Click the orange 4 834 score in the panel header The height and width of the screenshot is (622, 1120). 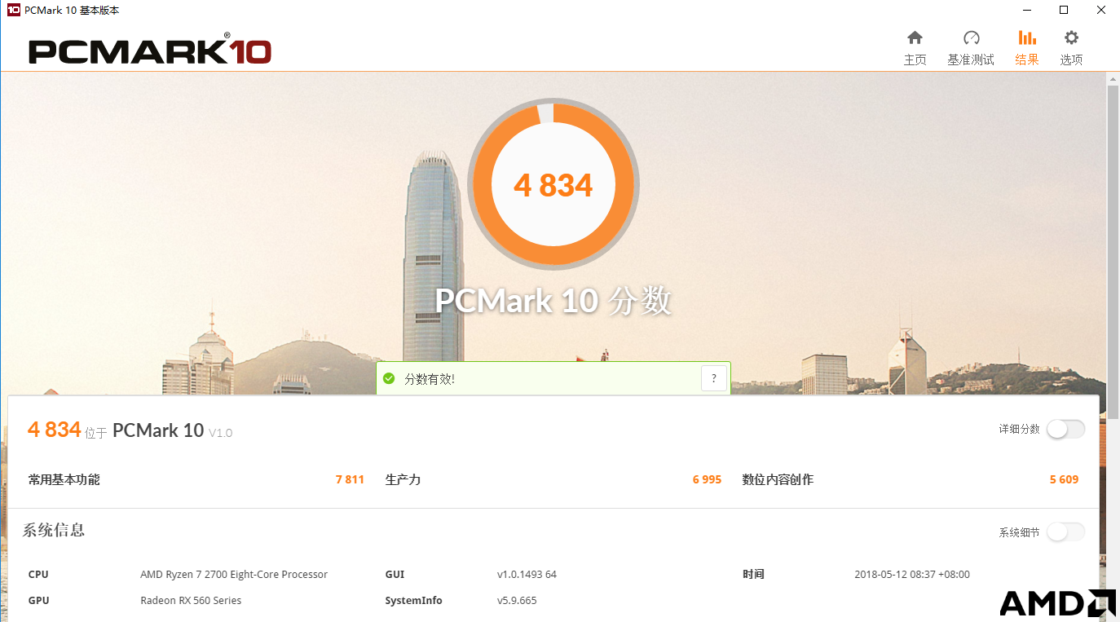pos(54,430)
